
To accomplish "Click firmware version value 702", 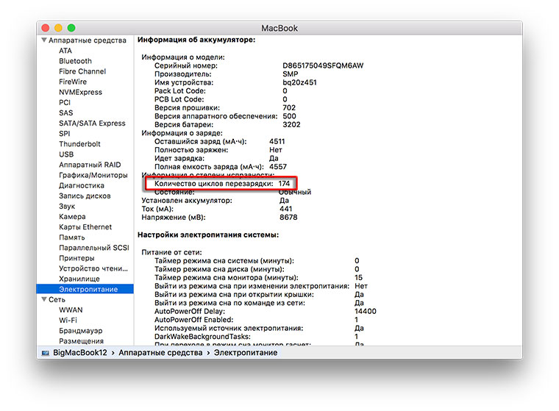I will [289, 107].
